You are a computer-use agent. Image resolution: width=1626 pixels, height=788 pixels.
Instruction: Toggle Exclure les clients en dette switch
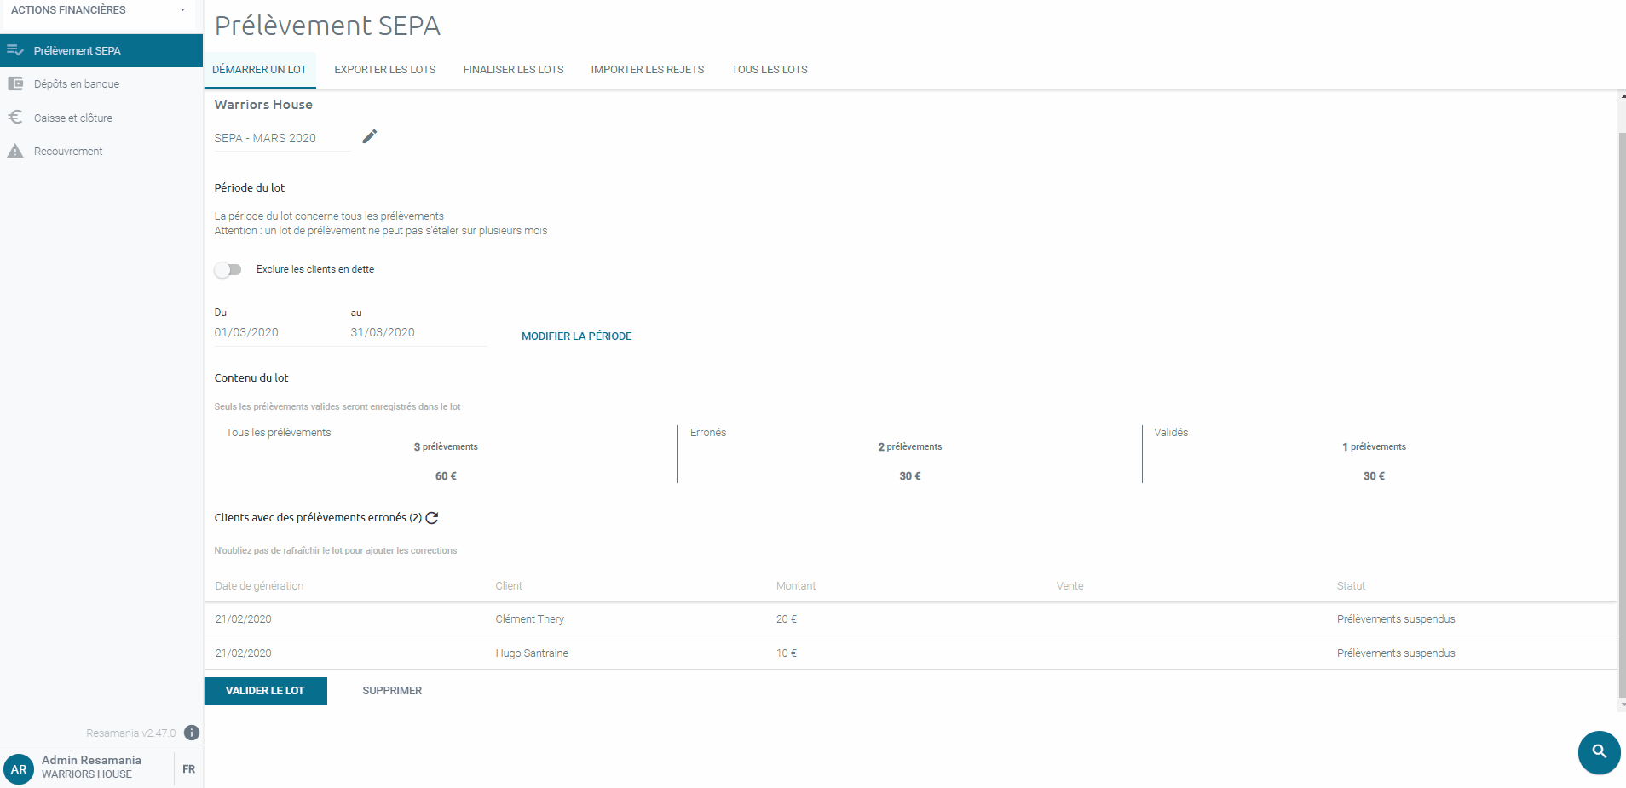[228, 269]
